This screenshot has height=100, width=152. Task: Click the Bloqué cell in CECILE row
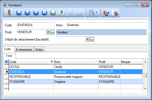[x=131, y=67]
